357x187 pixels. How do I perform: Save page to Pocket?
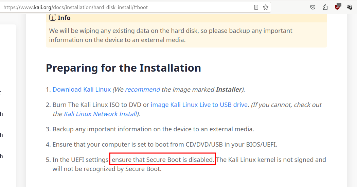point(313,7)
